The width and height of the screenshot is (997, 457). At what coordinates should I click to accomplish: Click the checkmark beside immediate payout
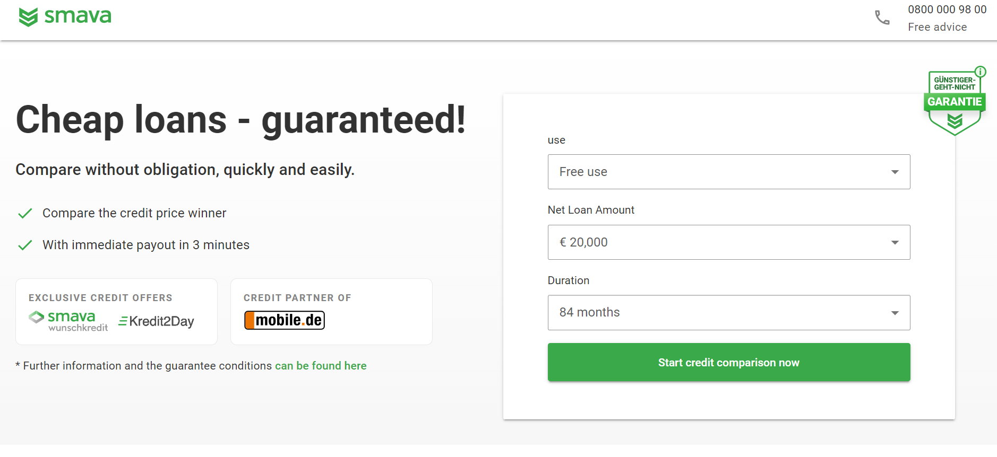(x=25, y=245)
